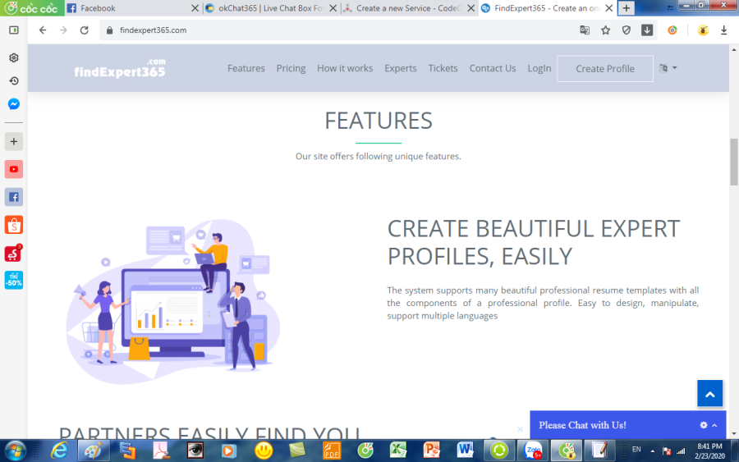Viewport: 739px width, 462px height.
Task: Bookmark this page with the star
Action: 606,30
